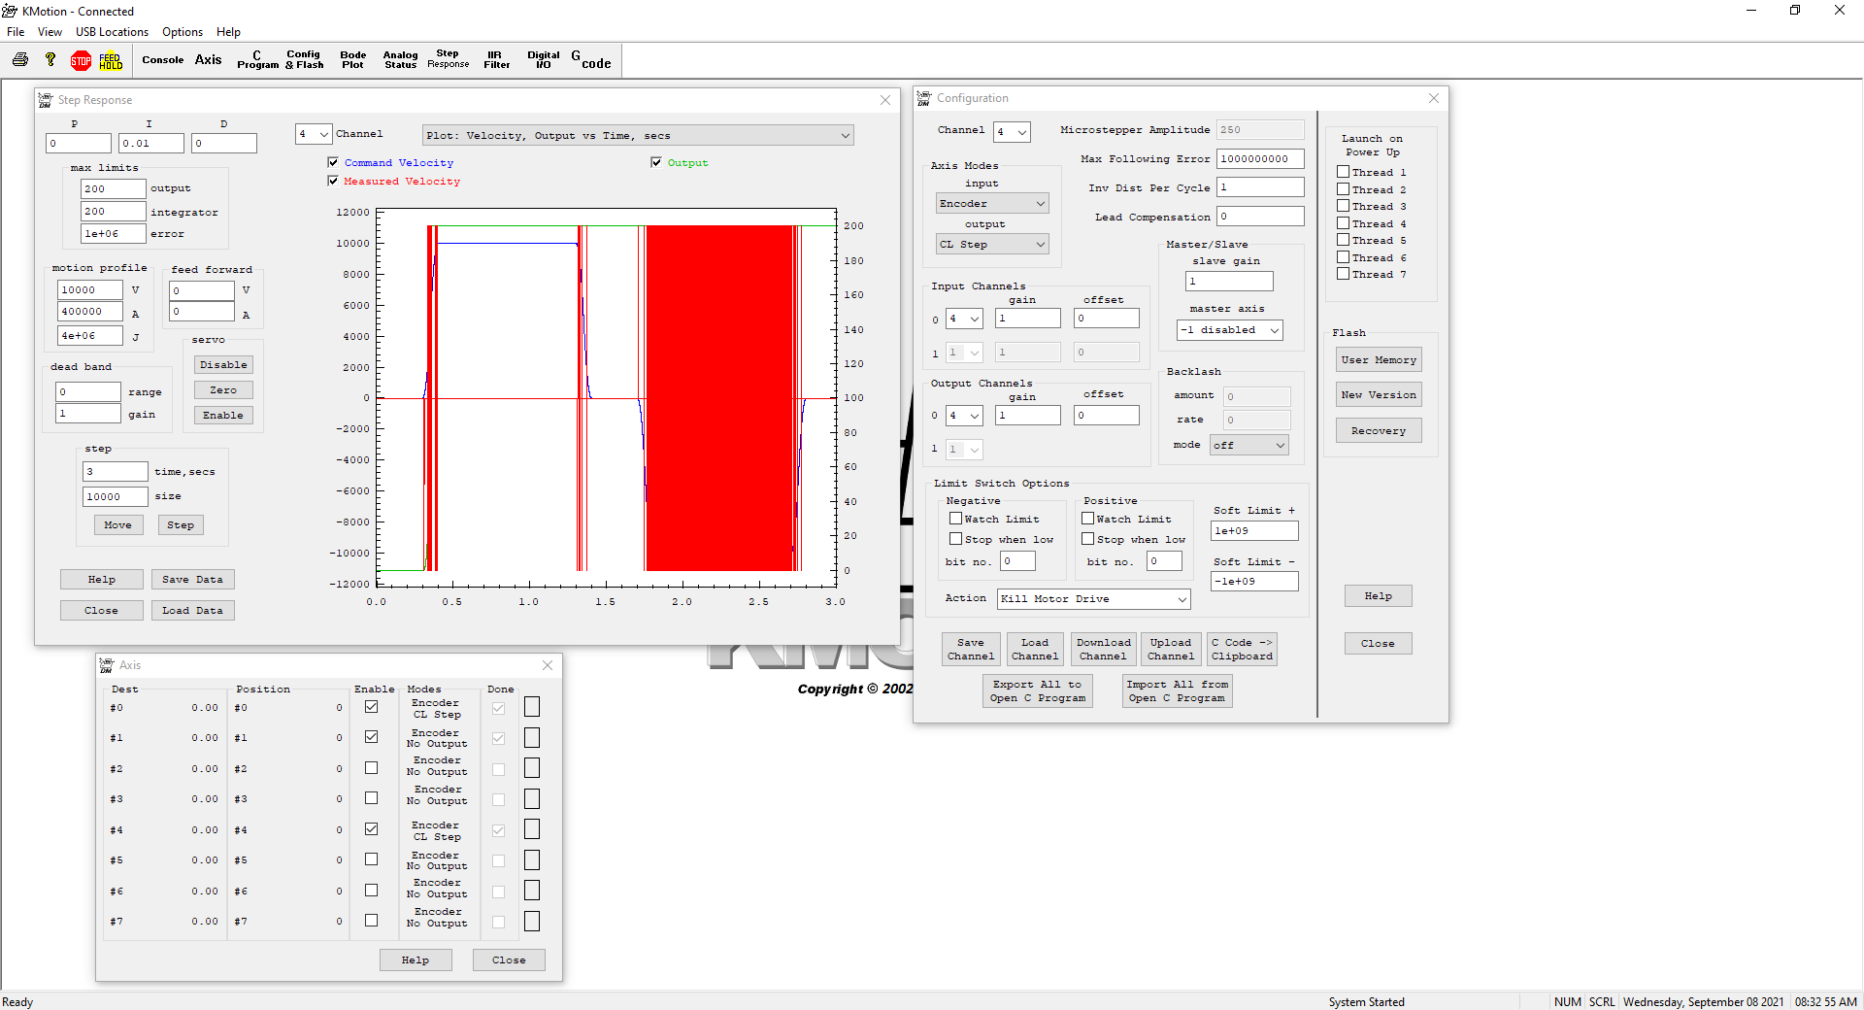Click the red STOP toolbar icon
The height and width of the screenshot is (1010, 1864).
[x=81, y=61]
